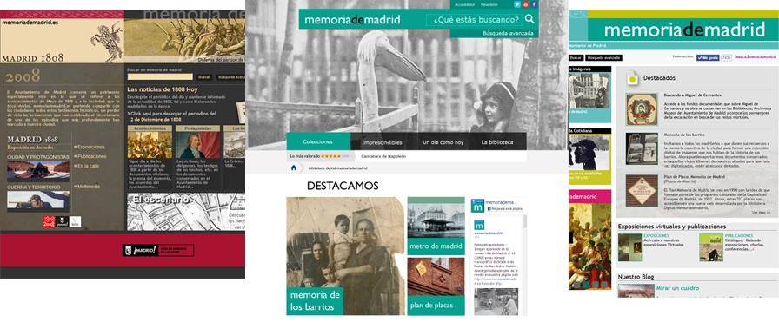779x322 pixels.
Task: Open Buscando a Miguel de Cervantes thumbnail
Action: pyautogui.click(x=642, y=109)
